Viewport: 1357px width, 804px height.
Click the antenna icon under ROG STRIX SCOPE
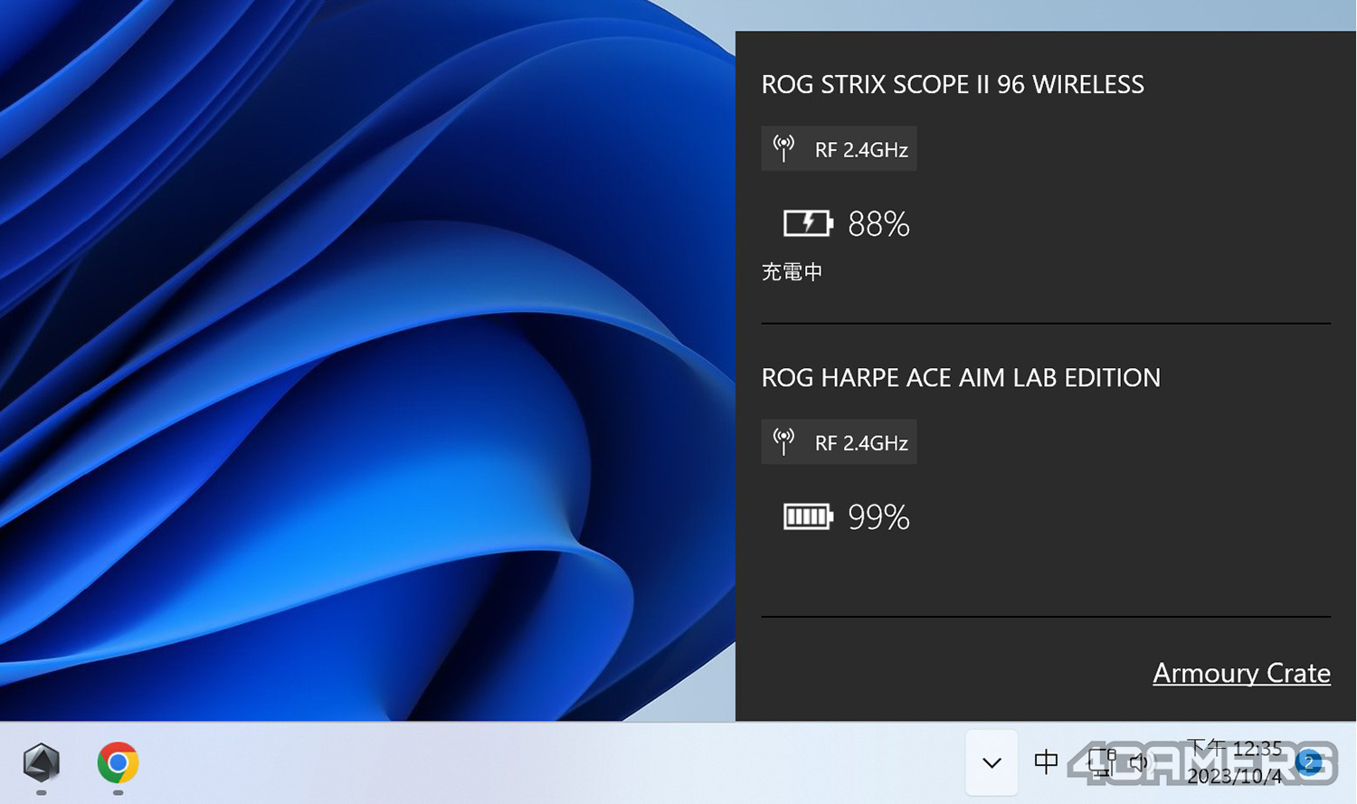pyautogui.click(x=783, y=148)
